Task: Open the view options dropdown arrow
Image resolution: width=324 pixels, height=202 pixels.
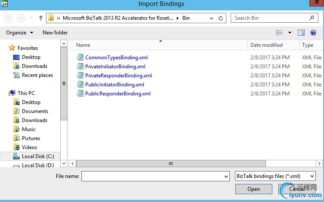Action: (290, 33)
